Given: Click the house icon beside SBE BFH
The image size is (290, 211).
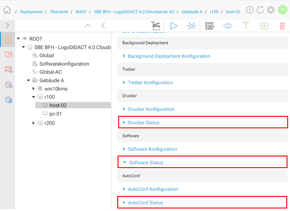Looking at the screenshot, I should pos(30,47).
